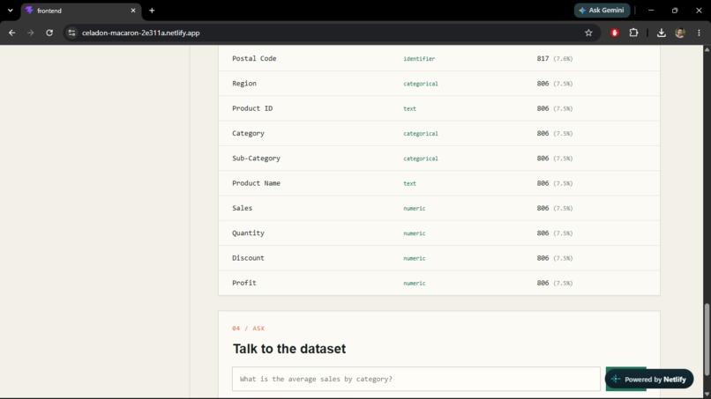Open the tab search chevron
Viewport: 711px width, 399px height.
pos(10,10)
